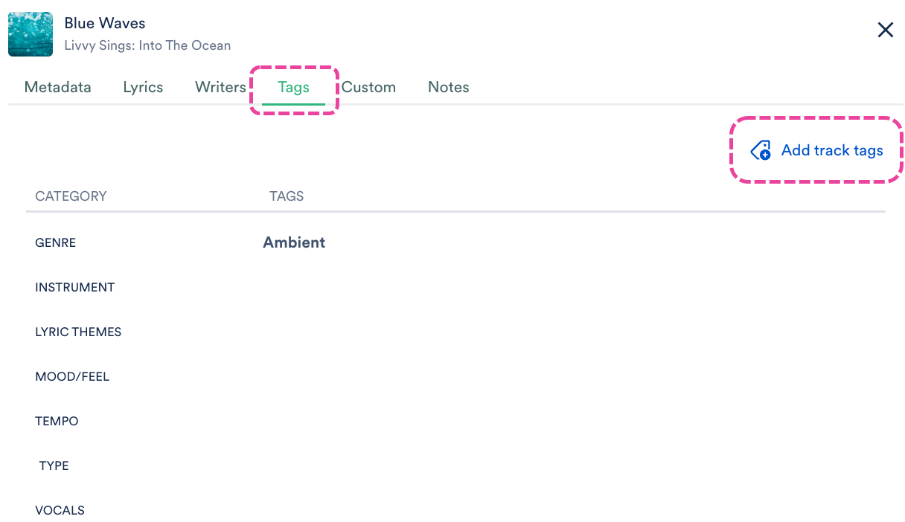
Task: Open the Custom tab
Action: coord(368,87)
